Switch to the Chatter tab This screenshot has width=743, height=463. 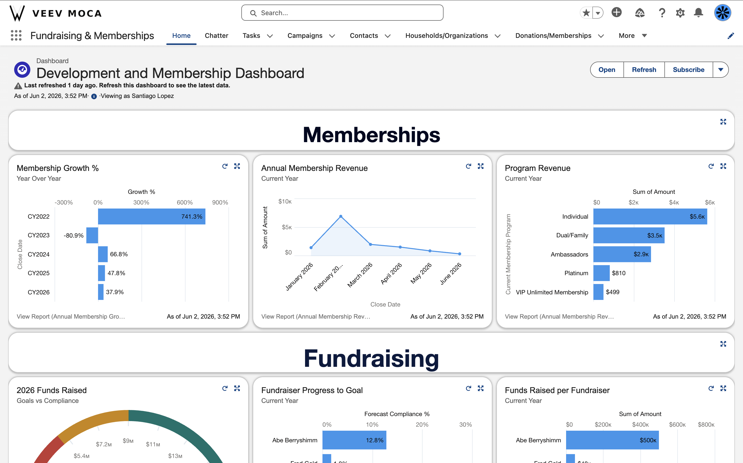(216, 36)
